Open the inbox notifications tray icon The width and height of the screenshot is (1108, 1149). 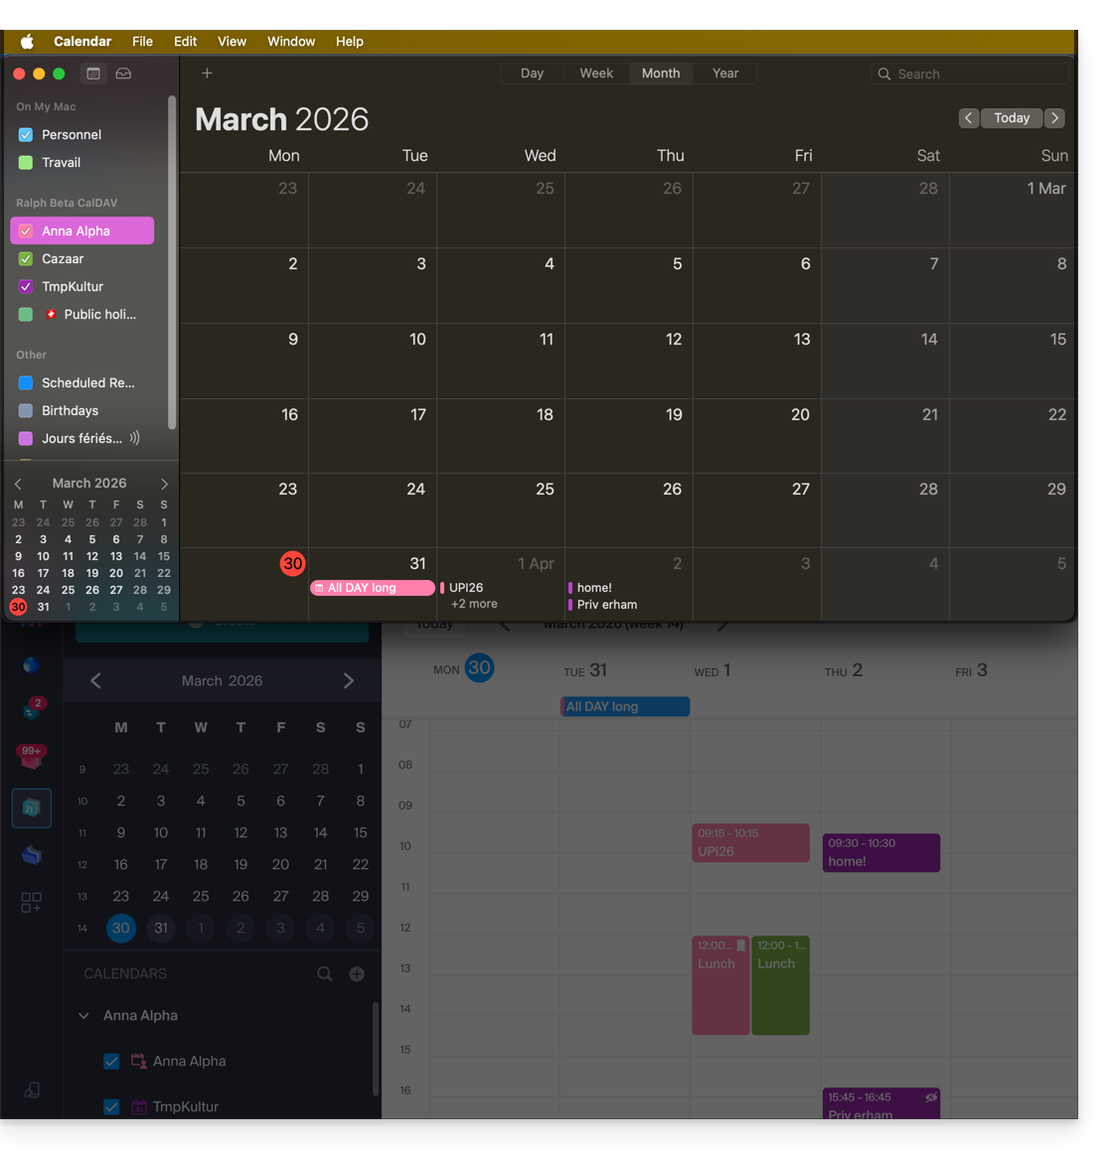point(123,73)
